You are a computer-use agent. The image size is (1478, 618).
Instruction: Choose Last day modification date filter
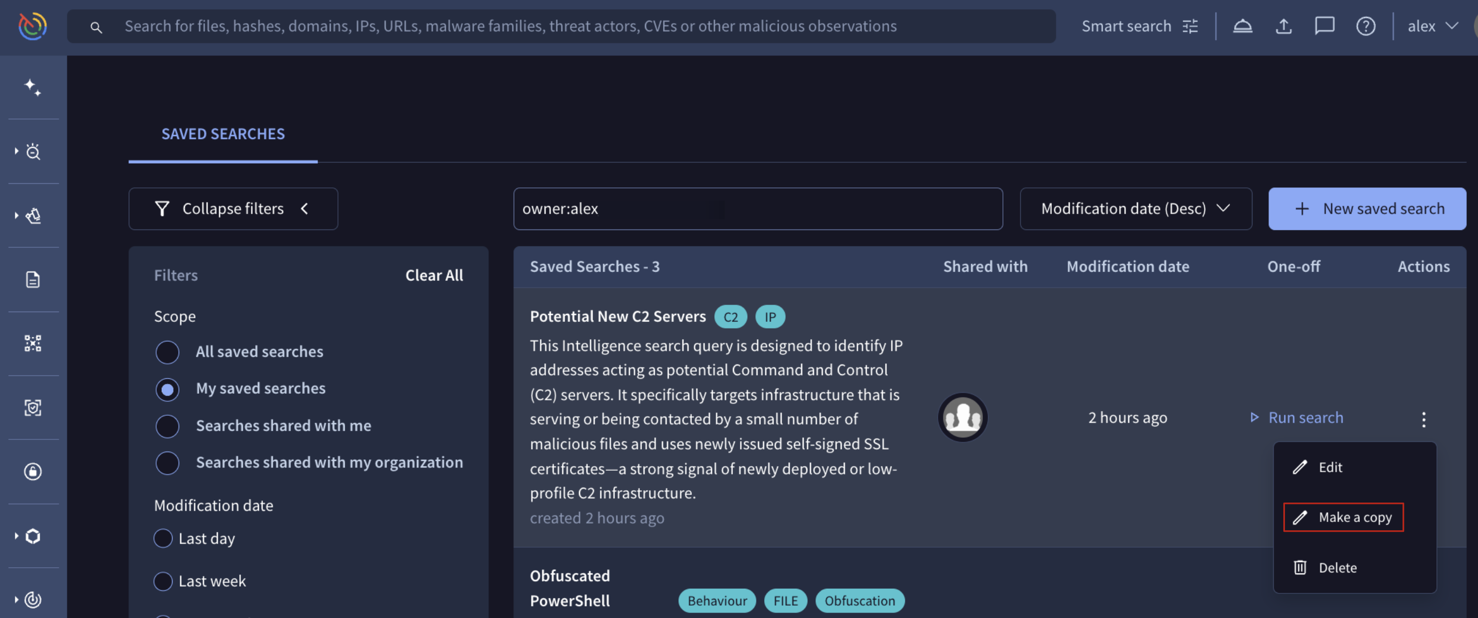[x=163, y=538]
